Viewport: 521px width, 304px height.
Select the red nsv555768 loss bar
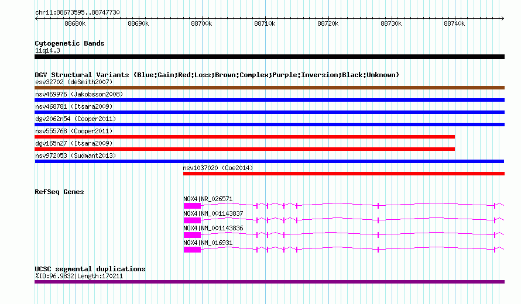245,137
